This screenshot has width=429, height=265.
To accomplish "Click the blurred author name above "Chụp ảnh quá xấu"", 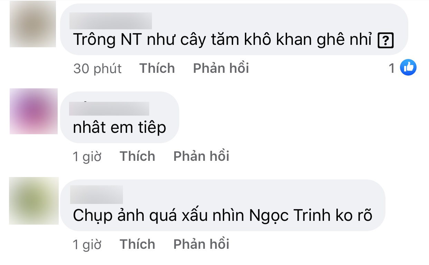I will point(96,195).
